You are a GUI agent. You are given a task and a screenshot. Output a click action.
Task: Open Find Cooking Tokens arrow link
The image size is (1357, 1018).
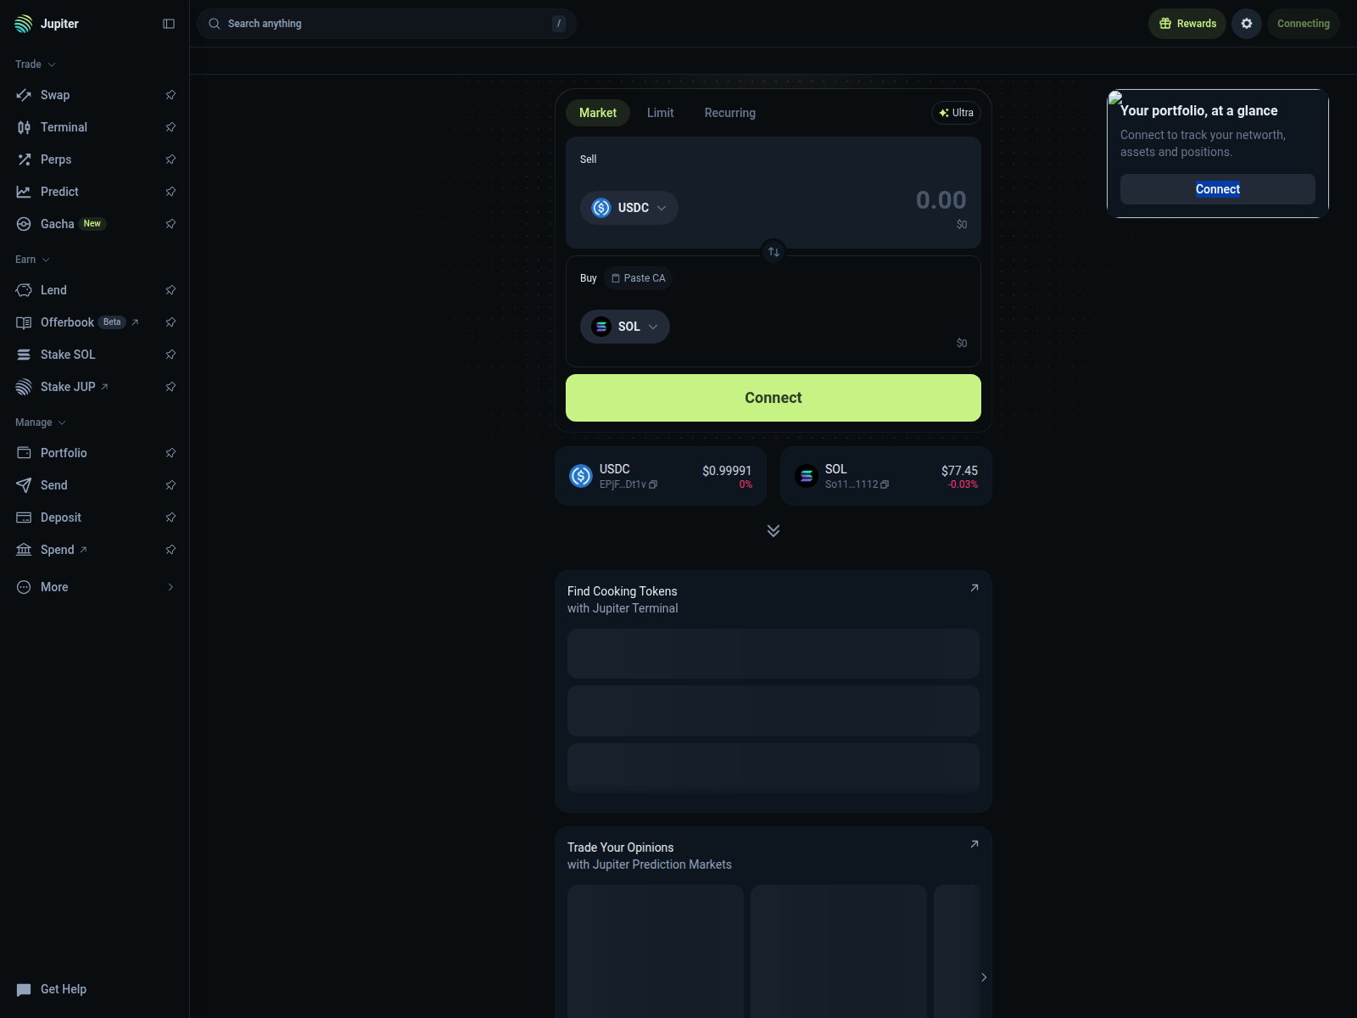(974, 588)
